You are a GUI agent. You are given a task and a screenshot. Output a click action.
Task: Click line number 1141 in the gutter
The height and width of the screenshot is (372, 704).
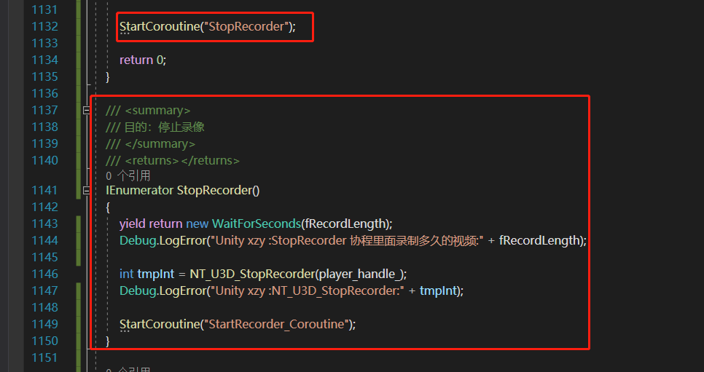point(44,190)
